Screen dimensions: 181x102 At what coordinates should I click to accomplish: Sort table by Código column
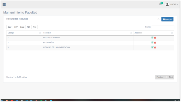(x=24, y=33)
